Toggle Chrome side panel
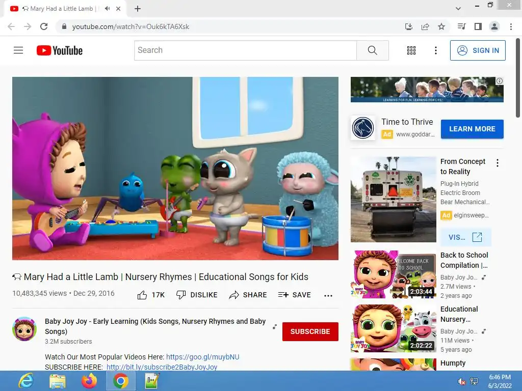522x391 pixels. tap(478, 26)
